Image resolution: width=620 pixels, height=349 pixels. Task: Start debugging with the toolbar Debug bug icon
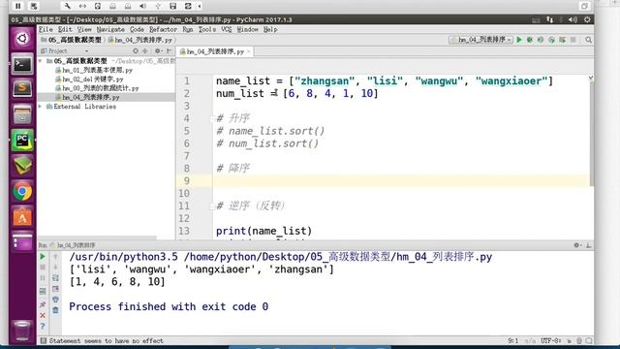pyautogui.click(x=530, y=40)
